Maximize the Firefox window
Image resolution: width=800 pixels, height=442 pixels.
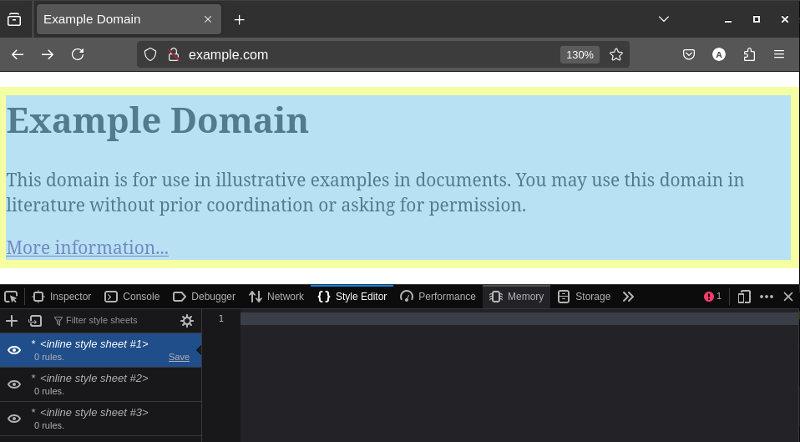pos(757,19)
